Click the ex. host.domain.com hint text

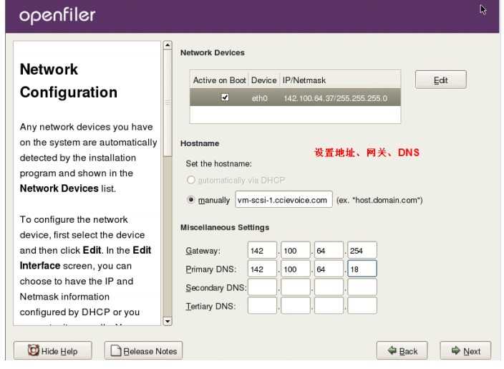(x=379, y=200)
